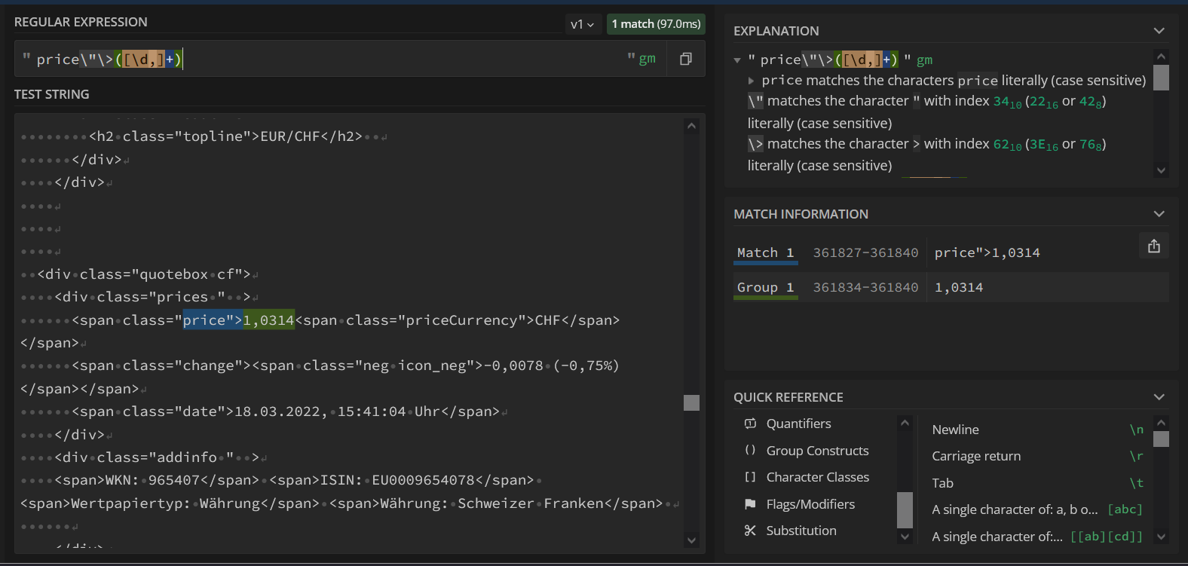Collapse the regex tree in Explanation
1188x566 pixels.
point(737,60)
